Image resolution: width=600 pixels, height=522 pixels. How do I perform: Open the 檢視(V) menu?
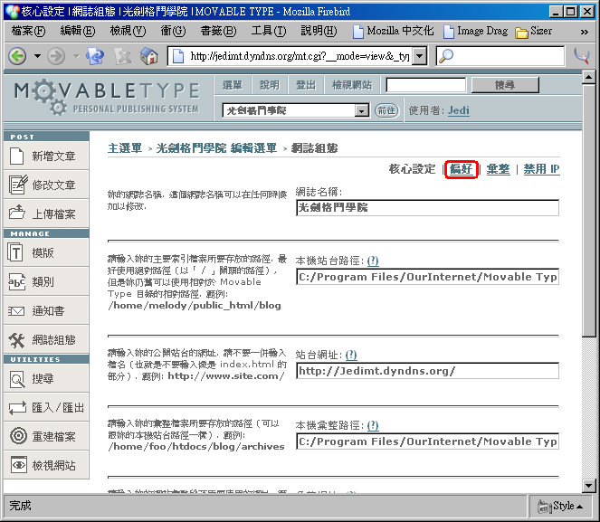[x=128, y=31]
